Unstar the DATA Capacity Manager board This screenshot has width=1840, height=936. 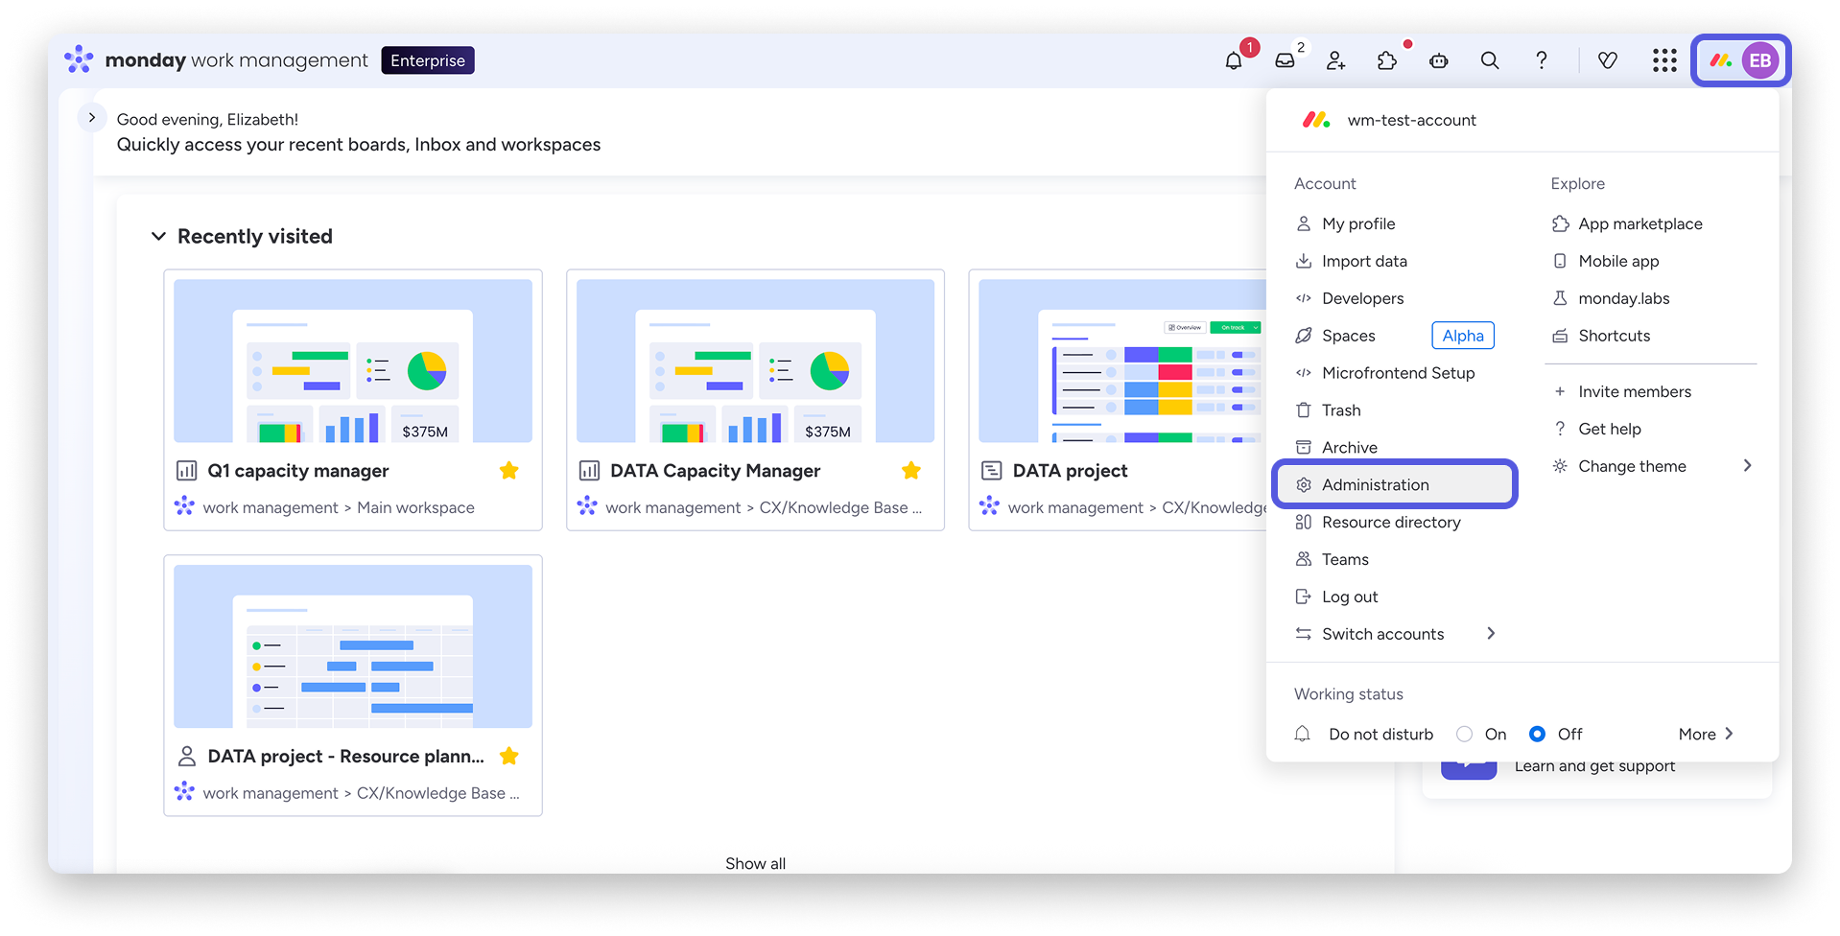[x=911, y=470]
